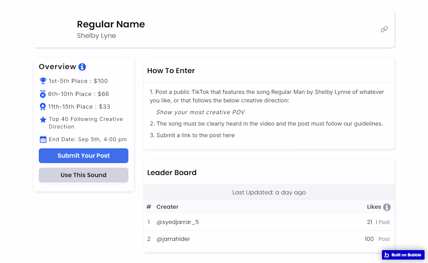Click the trophy icon for 1st-5th Place
The height and width of the screenshot is (263, 428).
coord(43,81)
